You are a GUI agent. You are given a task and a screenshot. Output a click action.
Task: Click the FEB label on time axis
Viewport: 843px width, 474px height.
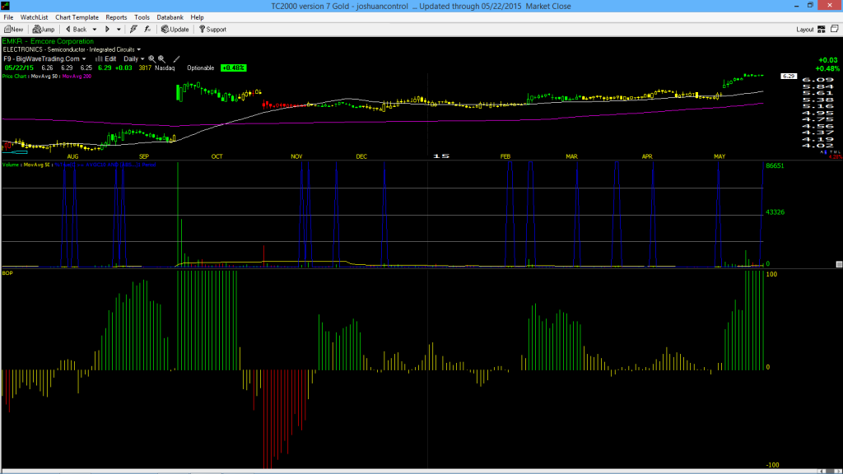[x=505, y=156]
